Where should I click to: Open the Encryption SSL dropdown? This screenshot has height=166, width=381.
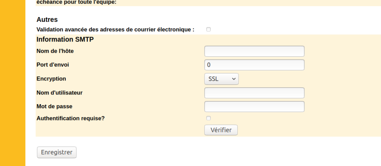pyautogui.click(x=221, y=79)
